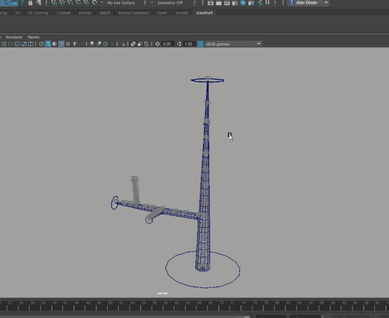Click the Symmetry: Off setting
The height and width of the screenshot is (318, 389).
170,3
